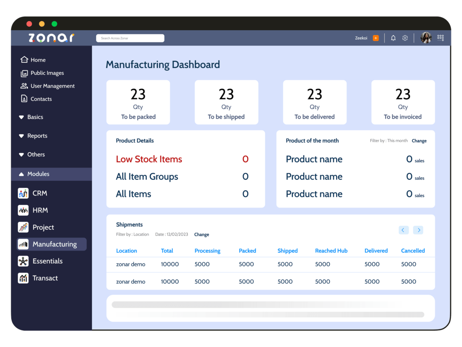Click the Shipments section title

(x=129, y=224)
